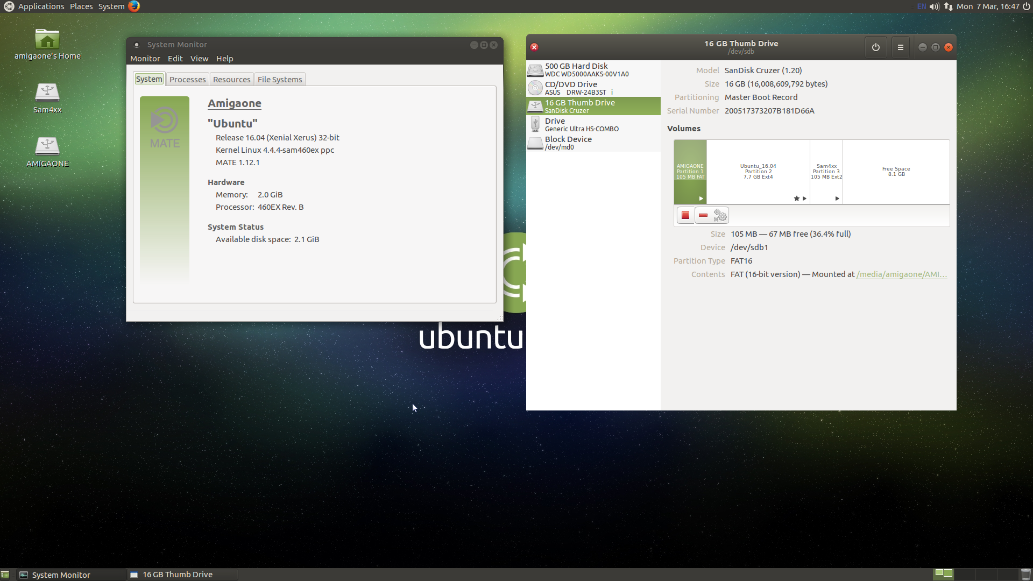Screen dimensions: 1033x581
Task: Open the View menu in System Monitor
Action: (199, 59)
